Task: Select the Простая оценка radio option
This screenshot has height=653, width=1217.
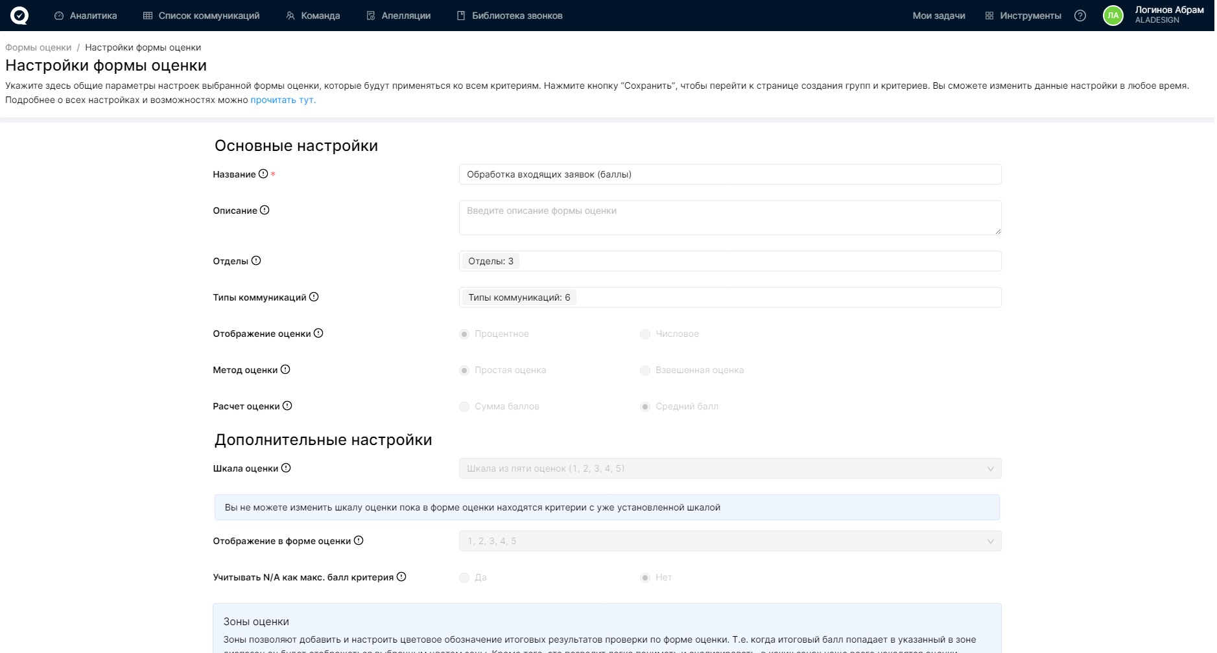Action: click(464, 371)
